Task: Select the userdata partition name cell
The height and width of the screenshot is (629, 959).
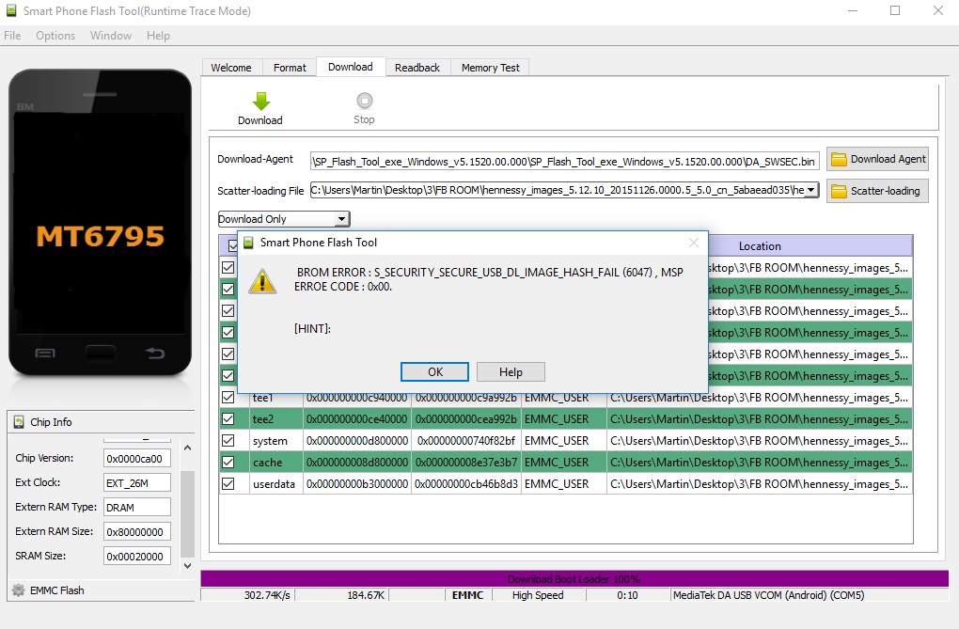Action: [x=275, y=484]
